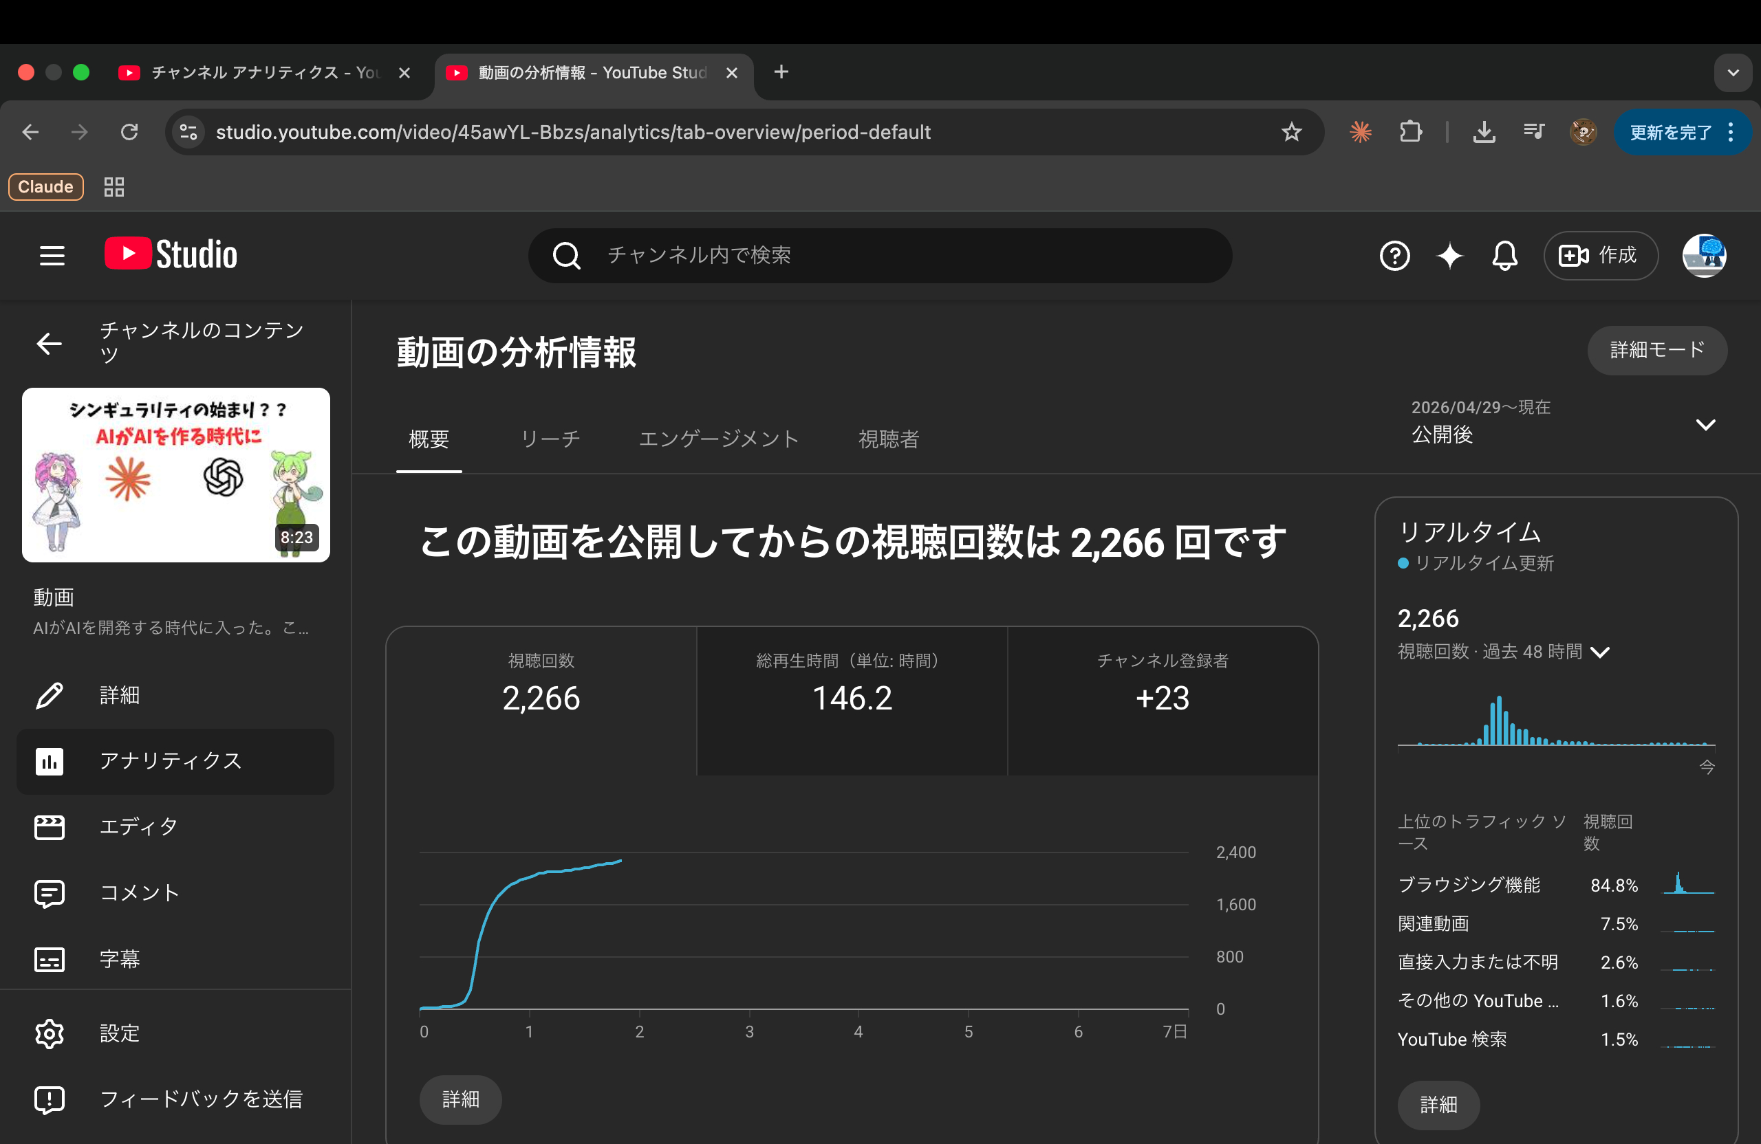
Task: Open the notifications bell
Action: pos(1504,256)
